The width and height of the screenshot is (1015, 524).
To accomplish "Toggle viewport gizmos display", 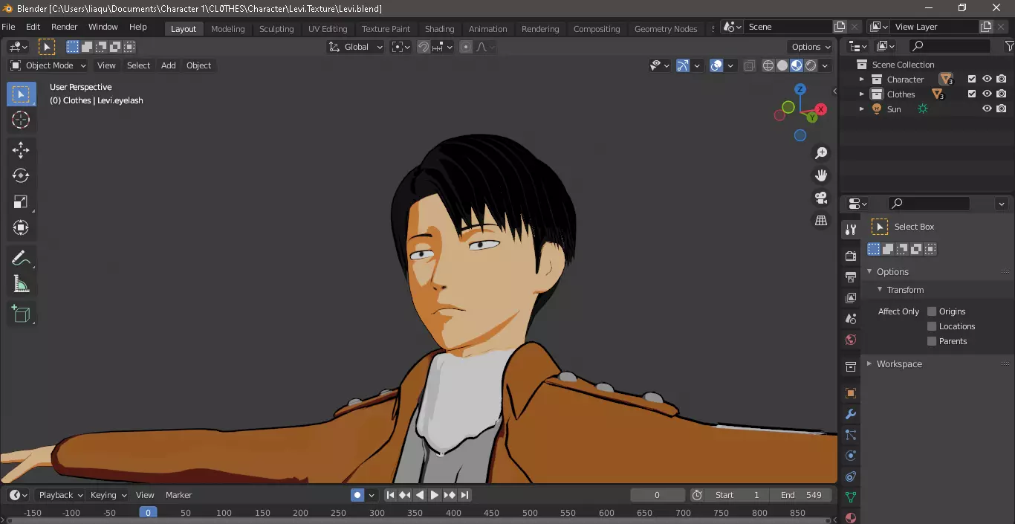I will (683, 65).
